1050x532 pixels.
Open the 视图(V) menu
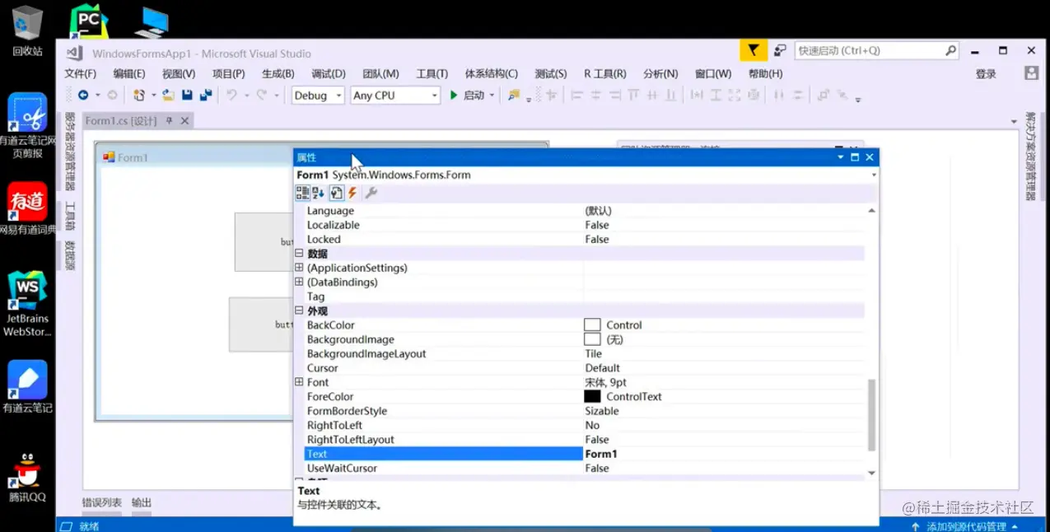[179, 74]
